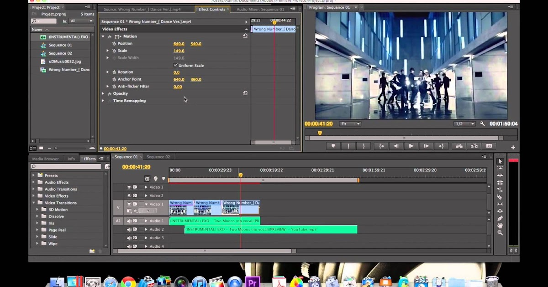
Task: Export frame with the camera icon
Action: 489,146
